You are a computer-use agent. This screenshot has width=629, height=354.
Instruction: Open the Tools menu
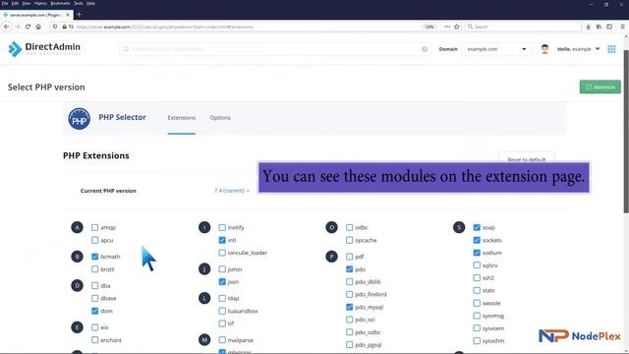[79, 3]
